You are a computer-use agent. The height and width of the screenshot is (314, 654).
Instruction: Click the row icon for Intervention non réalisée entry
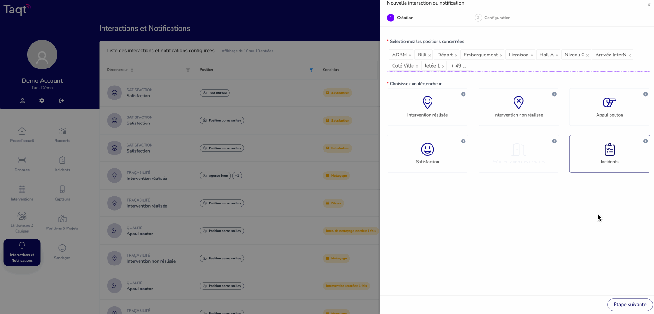tap(114, 258)
